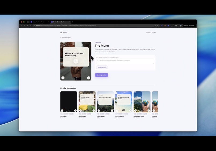The height and width of the screenshot is (151, 216).
Task: Advance Before and After card to next slide
Action: 149,111
